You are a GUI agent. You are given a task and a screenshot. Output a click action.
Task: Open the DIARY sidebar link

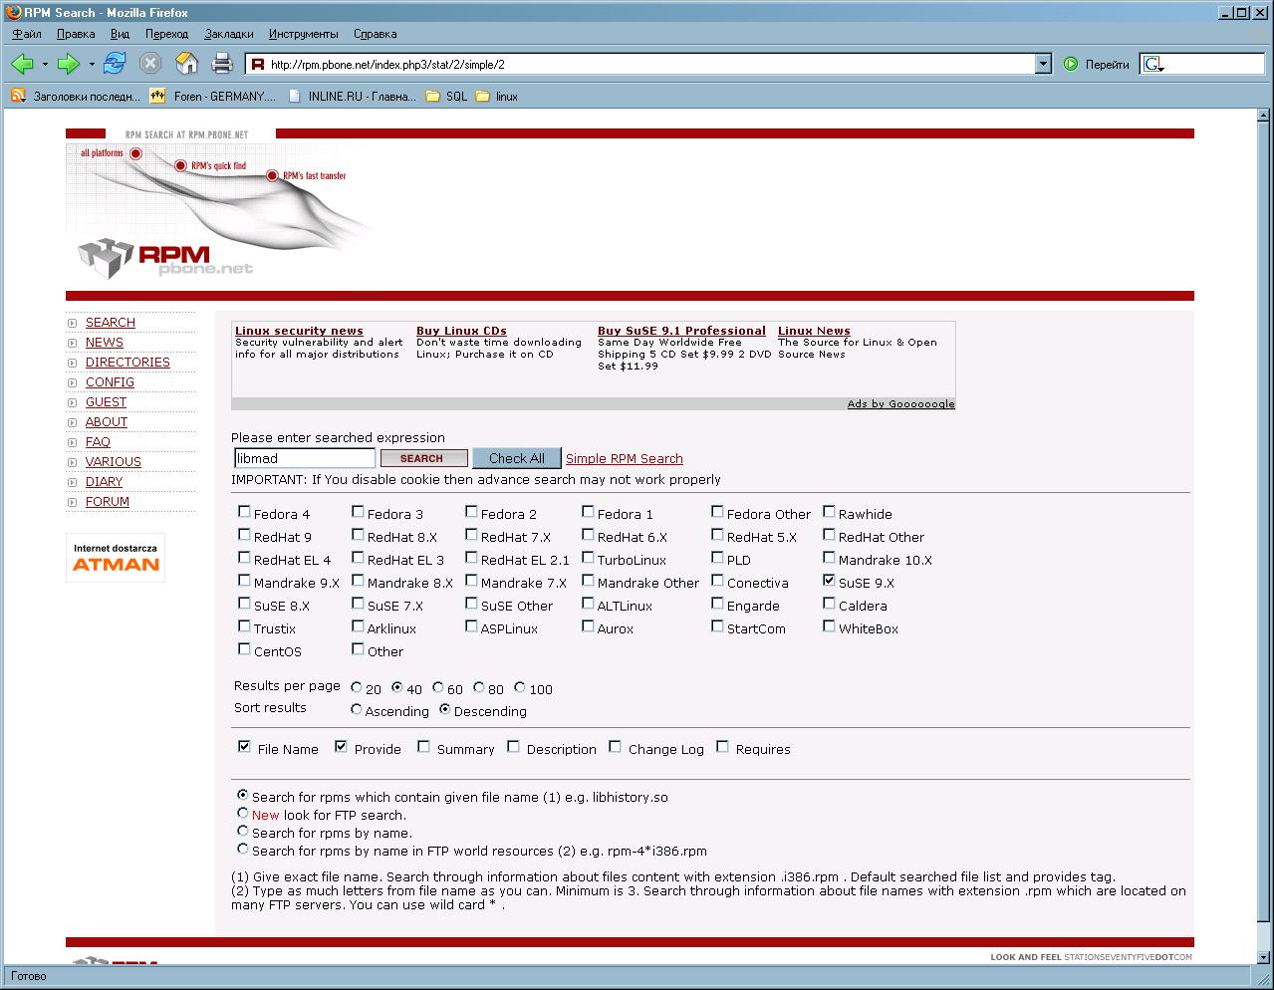pos(104,482)
